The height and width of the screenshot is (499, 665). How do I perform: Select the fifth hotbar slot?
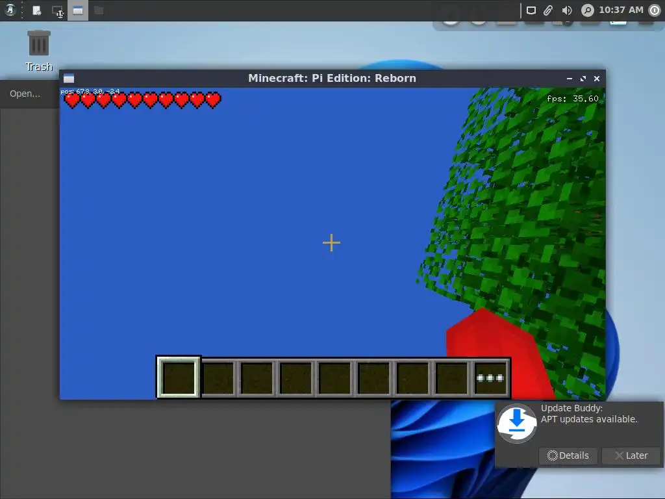point(334,377)
